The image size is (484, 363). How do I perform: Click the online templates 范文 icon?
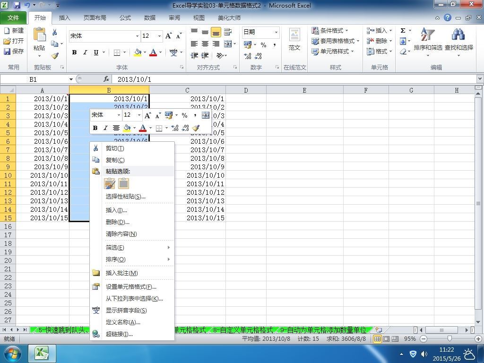[x=294, y=35]
